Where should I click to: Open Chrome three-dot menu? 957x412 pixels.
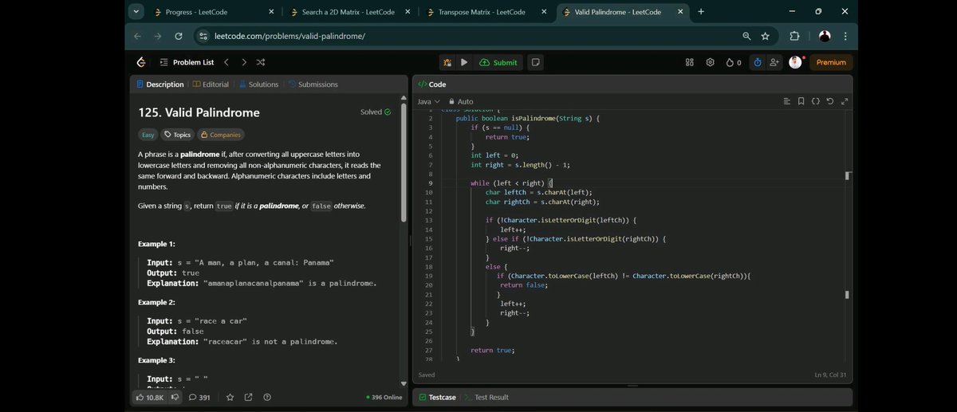(845, 36)
